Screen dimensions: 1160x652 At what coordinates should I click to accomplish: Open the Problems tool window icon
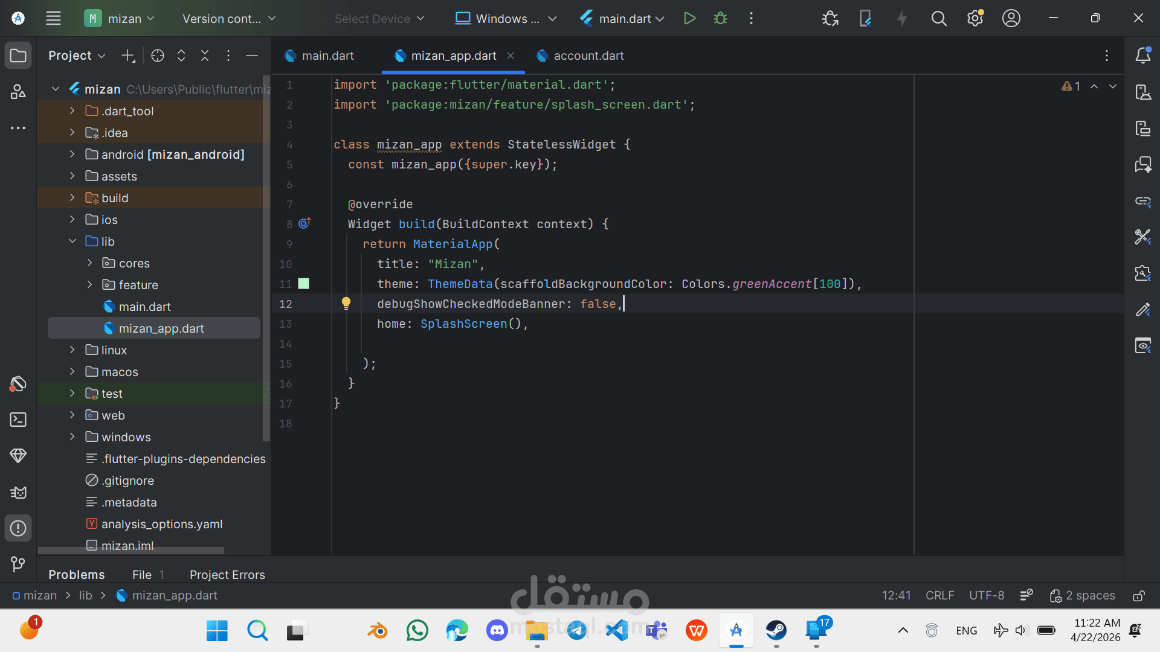pos(18,528)
